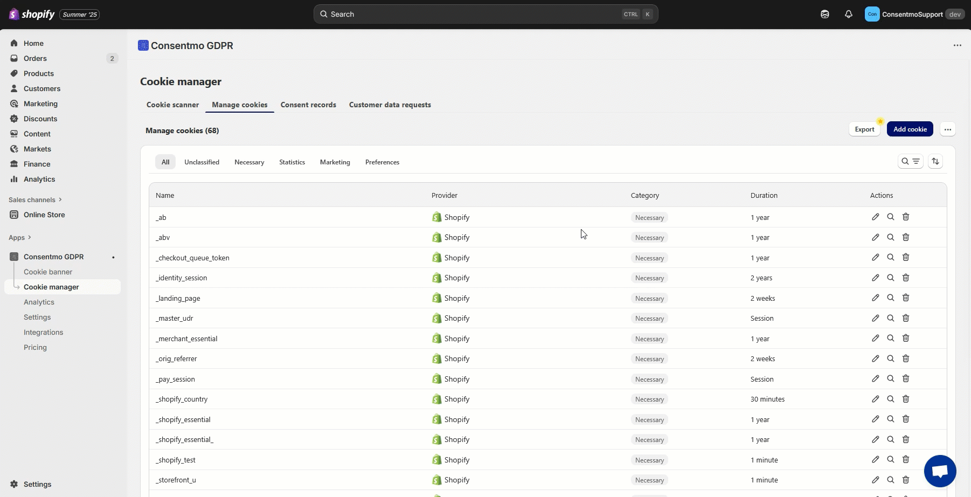971x497 pixels.
Task: View details of _master_udr cookie
Action: tap(891, 318)
